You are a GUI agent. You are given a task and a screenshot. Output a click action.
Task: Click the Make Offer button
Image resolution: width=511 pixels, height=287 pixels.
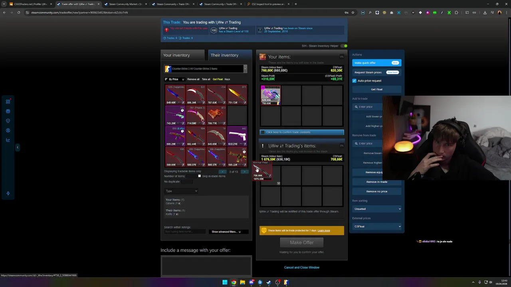coord(301,242)
